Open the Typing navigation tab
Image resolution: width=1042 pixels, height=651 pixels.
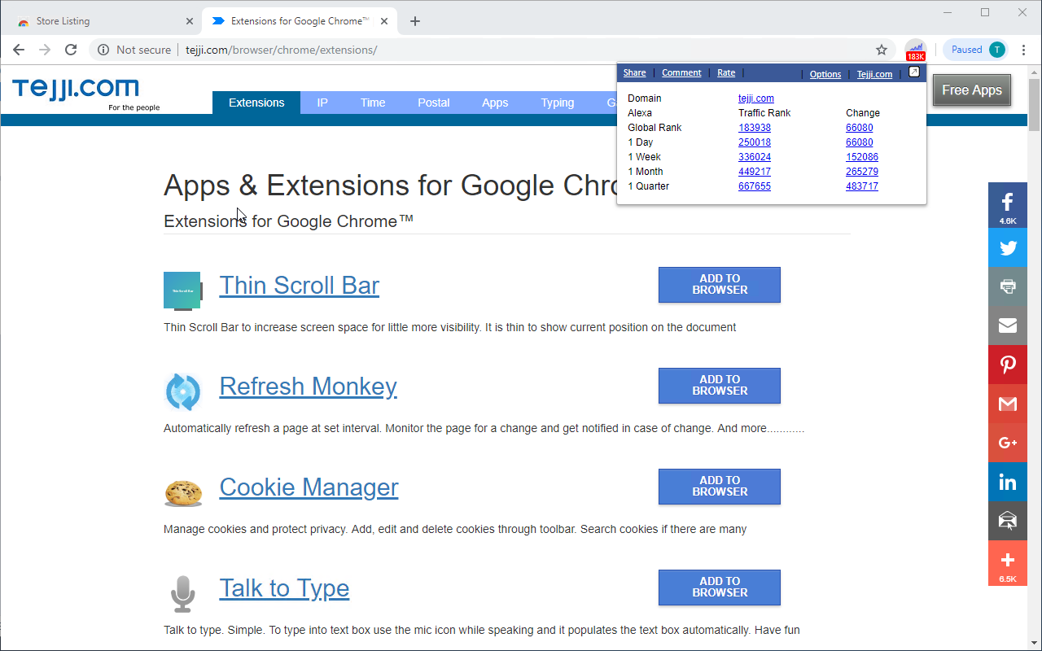click(558, 103)
